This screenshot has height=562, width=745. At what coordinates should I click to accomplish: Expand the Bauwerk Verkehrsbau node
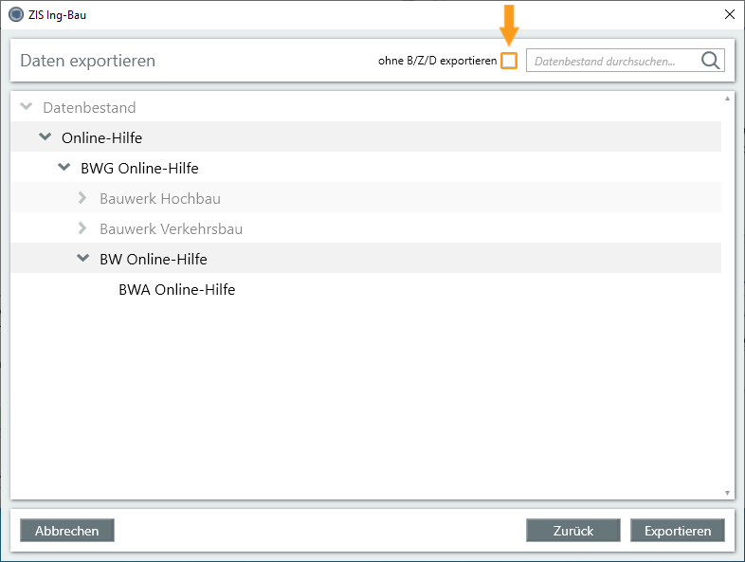(x=83, y=228)
